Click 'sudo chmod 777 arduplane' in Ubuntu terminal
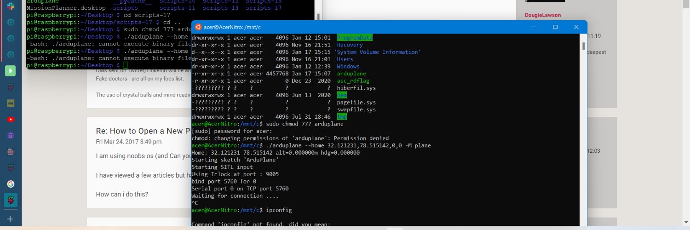Image resolution: width=690 pixels, height=230 pixels. click(305, 124)
